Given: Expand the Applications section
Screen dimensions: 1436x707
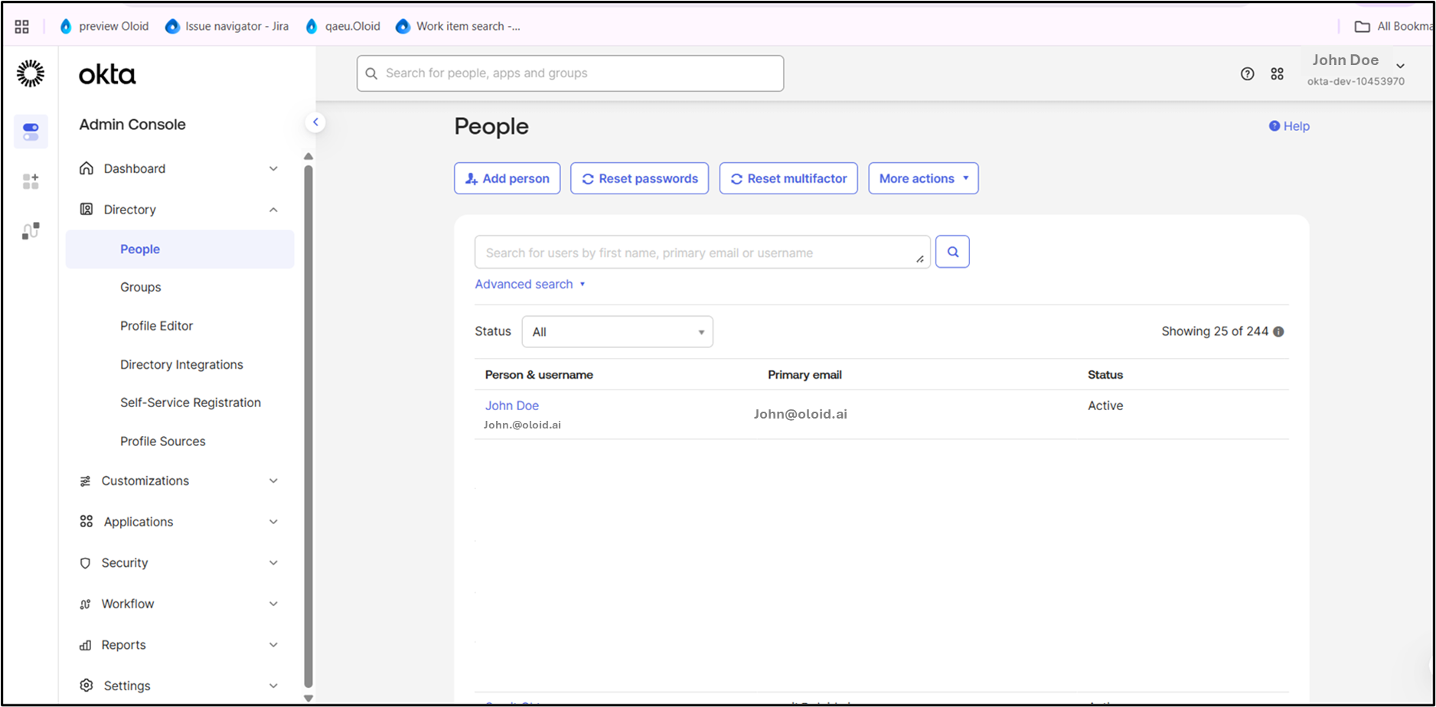Looking at the screenshot, I should click(x=180, y=522).
